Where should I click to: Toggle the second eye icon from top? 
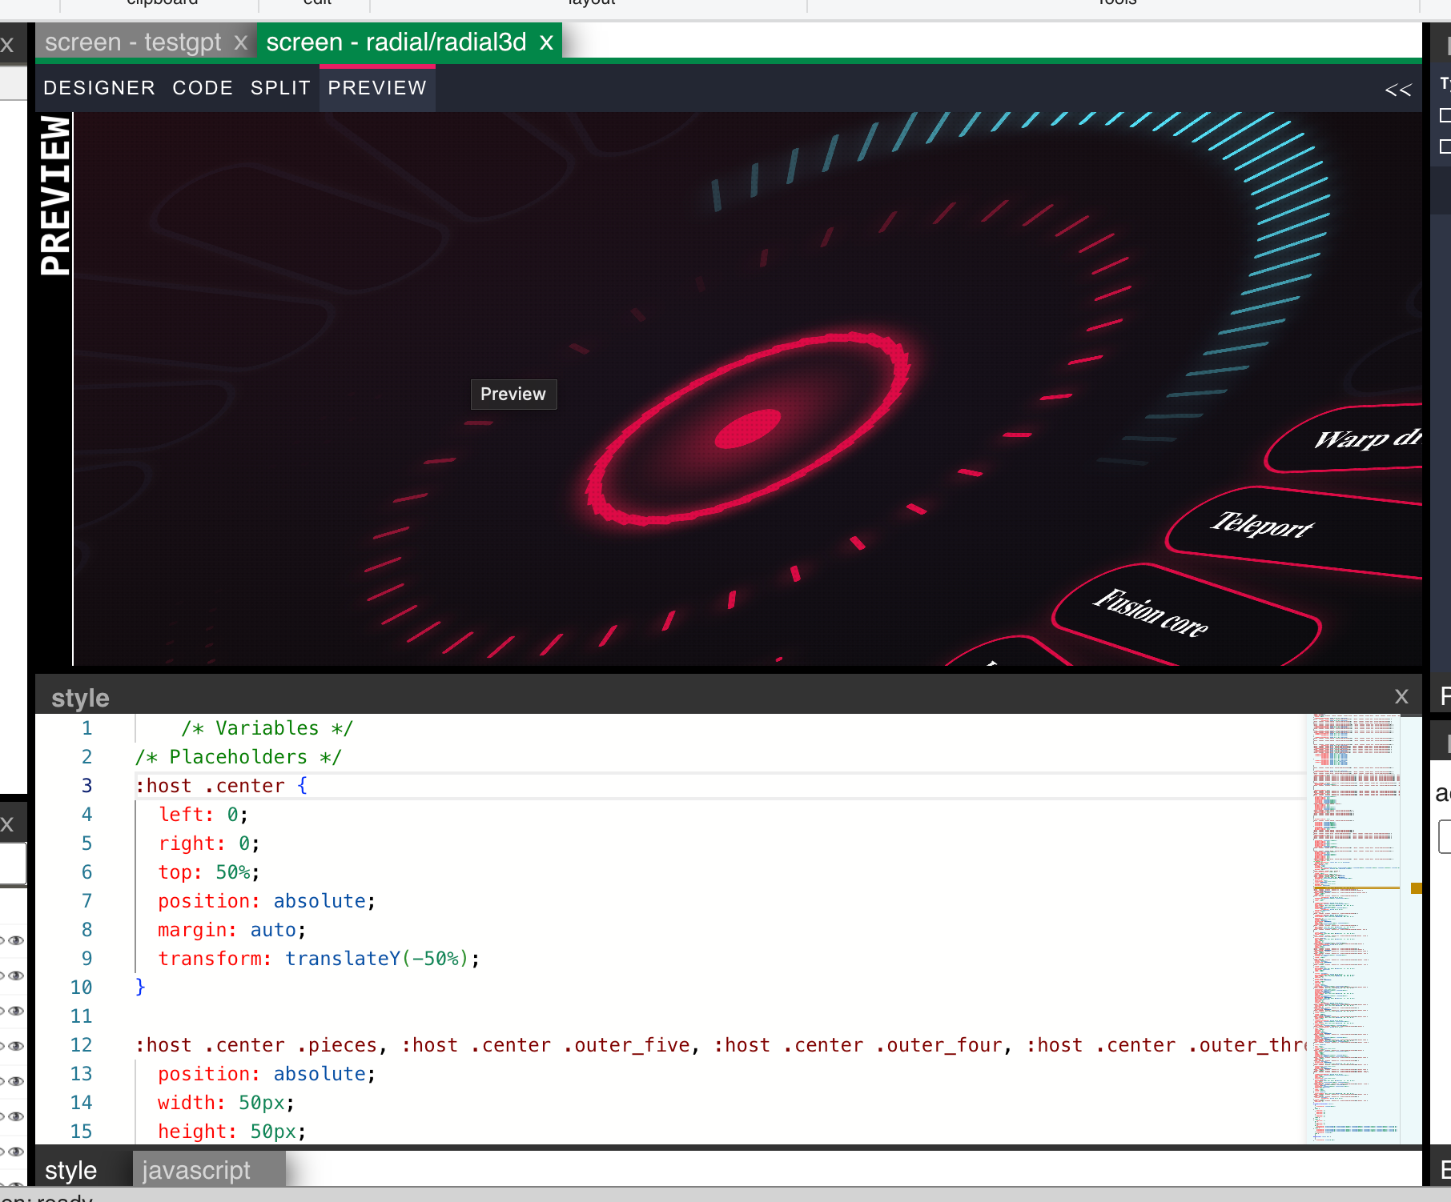pos(15,976)
